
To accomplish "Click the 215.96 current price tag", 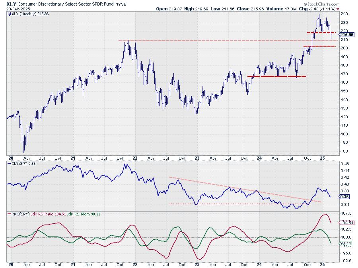I will coord(347,35).
